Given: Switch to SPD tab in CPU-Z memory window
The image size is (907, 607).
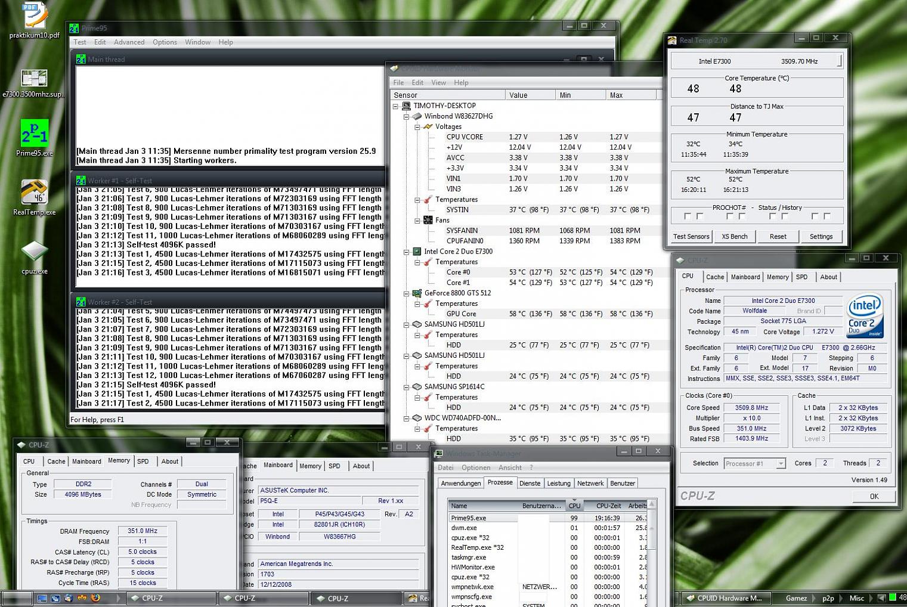Looking at the screenshot, I should click(143, 462).
